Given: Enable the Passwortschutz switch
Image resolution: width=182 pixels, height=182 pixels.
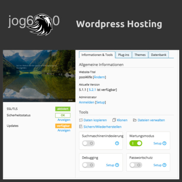Looking at the screenshot, I should (136, 165).
